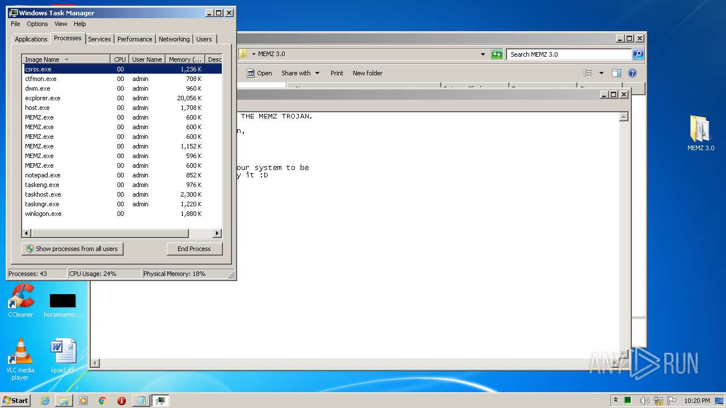Screen dimensions: 726x408
Task: Open view options dropdown arrow in Explorer
Action: tap(601, 73)
